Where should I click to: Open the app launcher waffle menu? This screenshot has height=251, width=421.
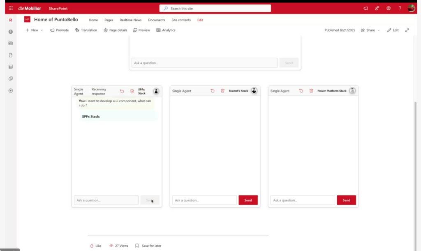tap(11, 8)
